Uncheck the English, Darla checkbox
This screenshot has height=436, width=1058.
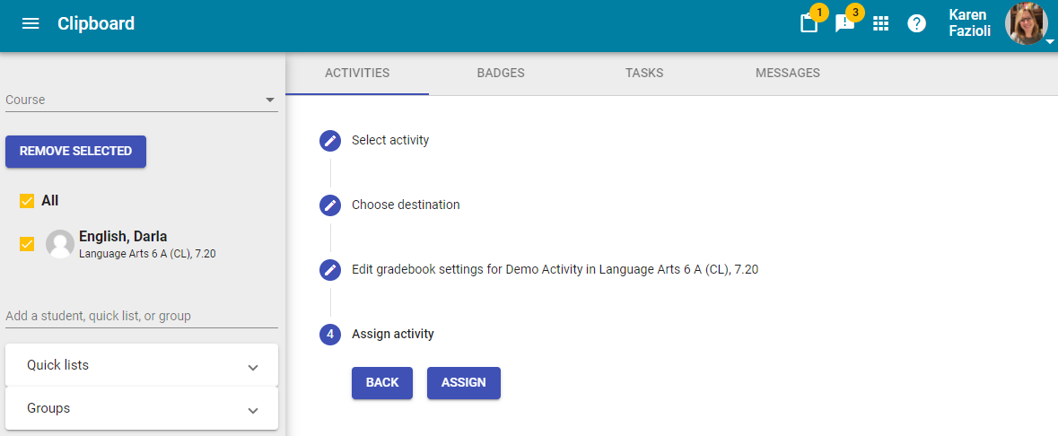tap(27, 244)
